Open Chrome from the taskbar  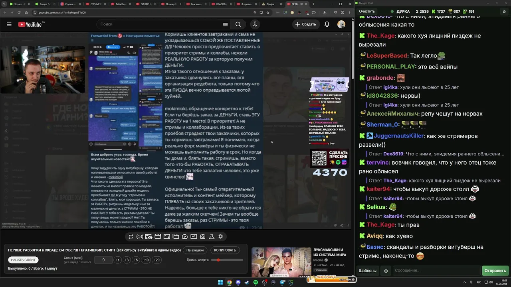229,283
